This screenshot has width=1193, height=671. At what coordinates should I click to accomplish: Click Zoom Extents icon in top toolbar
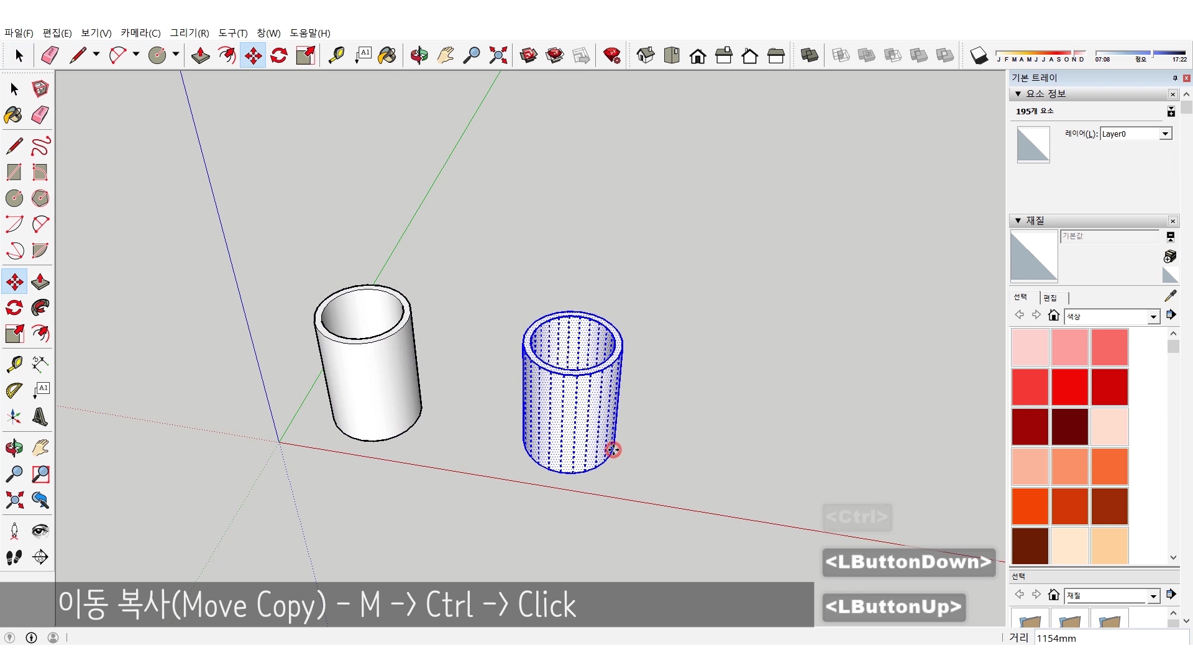[x=498, y=55]
